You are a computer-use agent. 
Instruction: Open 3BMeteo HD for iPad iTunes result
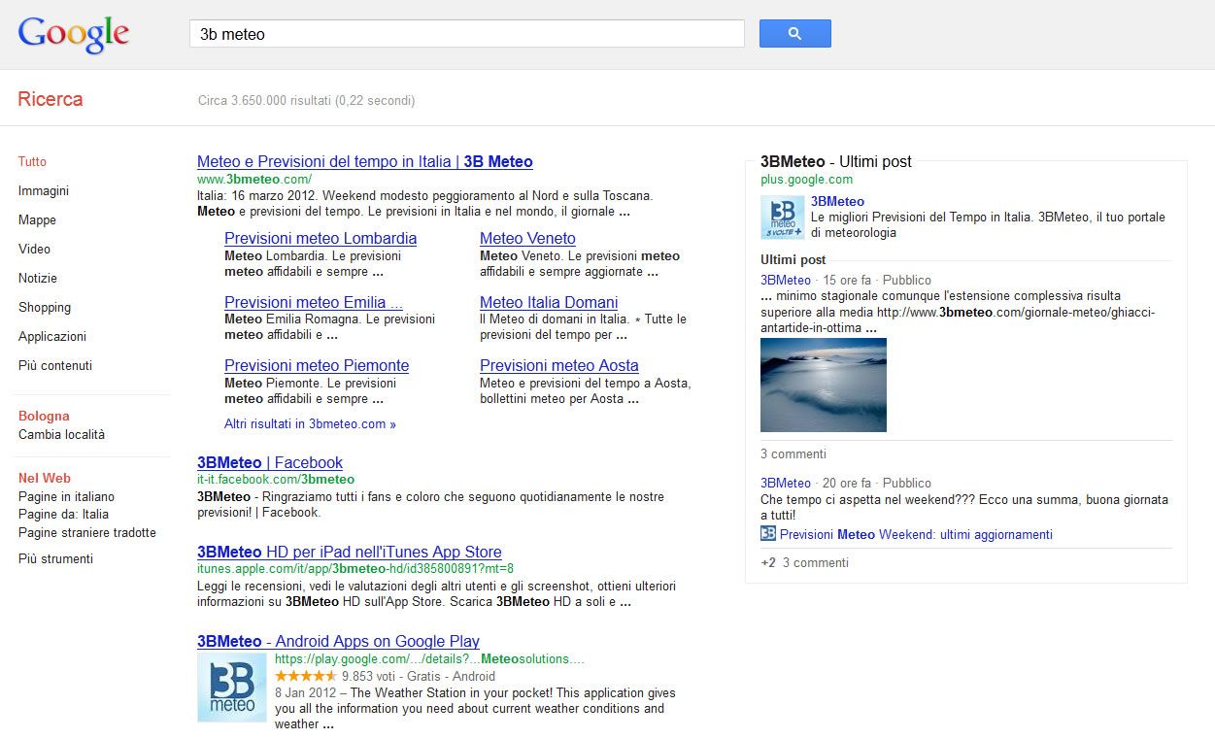pos(349,553)
